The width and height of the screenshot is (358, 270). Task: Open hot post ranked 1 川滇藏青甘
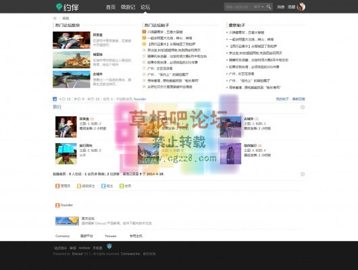(165, 32)
